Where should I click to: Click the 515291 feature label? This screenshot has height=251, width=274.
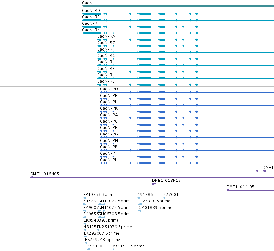click(x=91, y=201)
